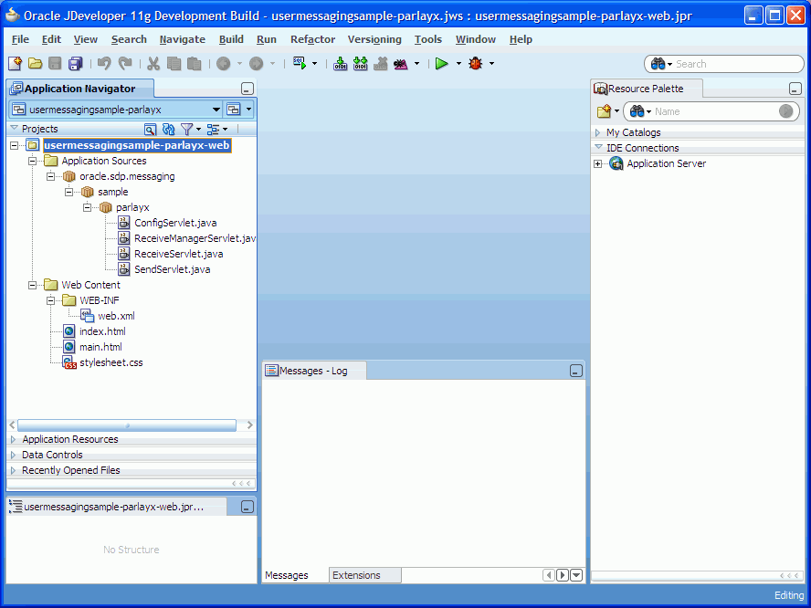Image resolution: width=811 pixels, height=608 pixels.
Task: Click the Undo toolbar icon
Action: click(104, 64)
